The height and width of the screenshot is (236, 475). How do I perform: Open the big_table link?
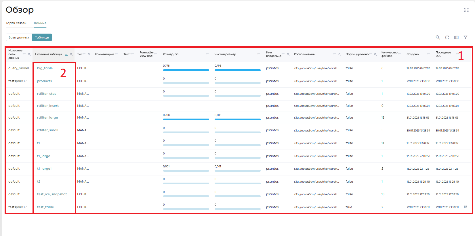click(45, 68)
